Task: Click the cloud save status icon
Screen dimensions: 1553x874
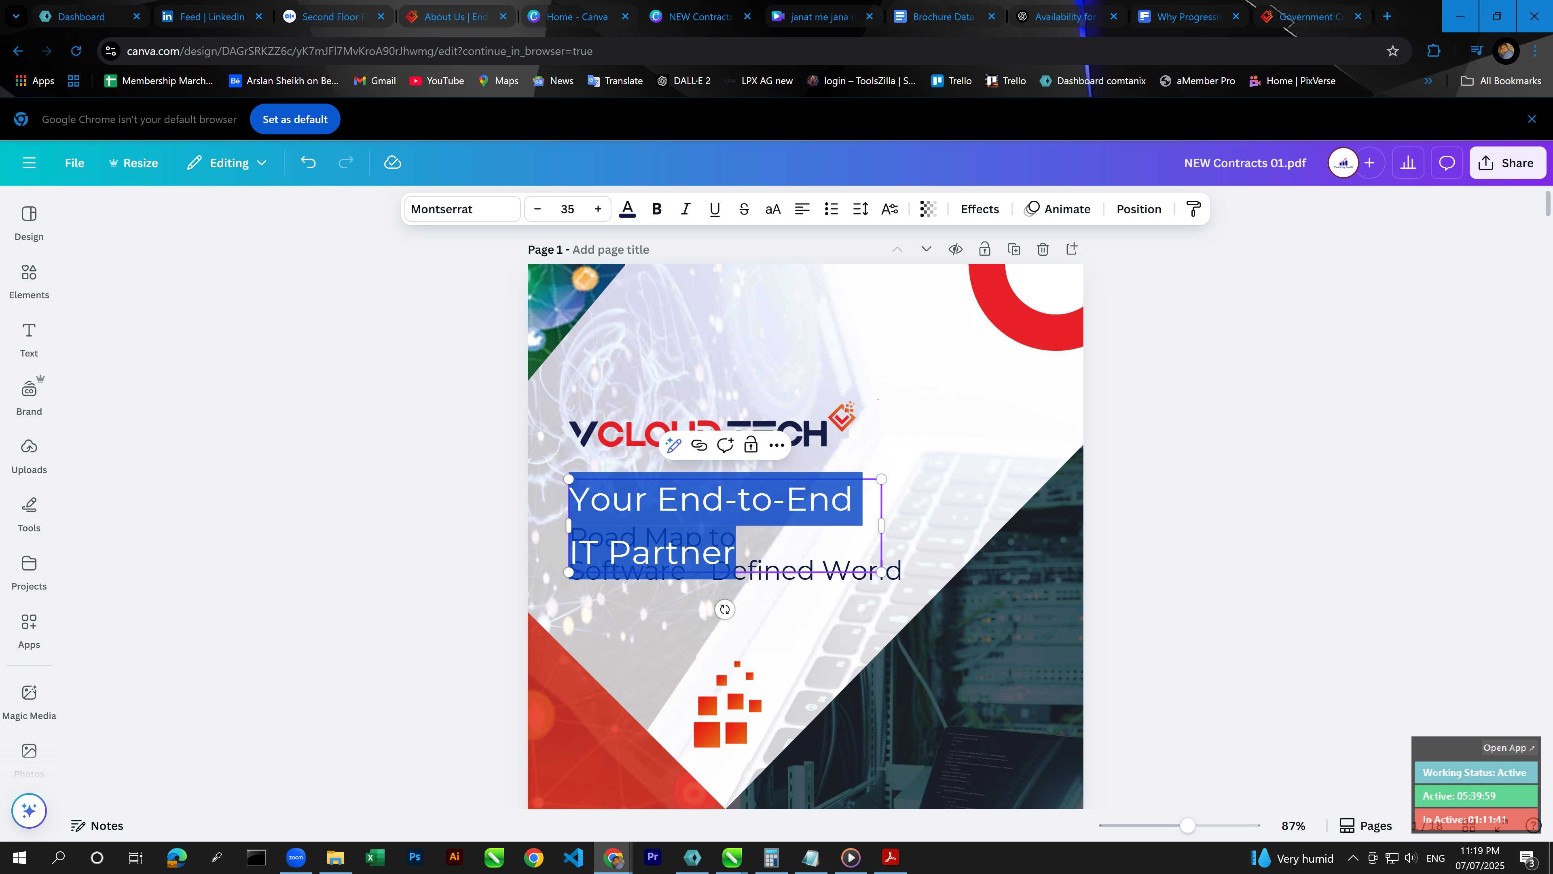Action: pos(392,163)
